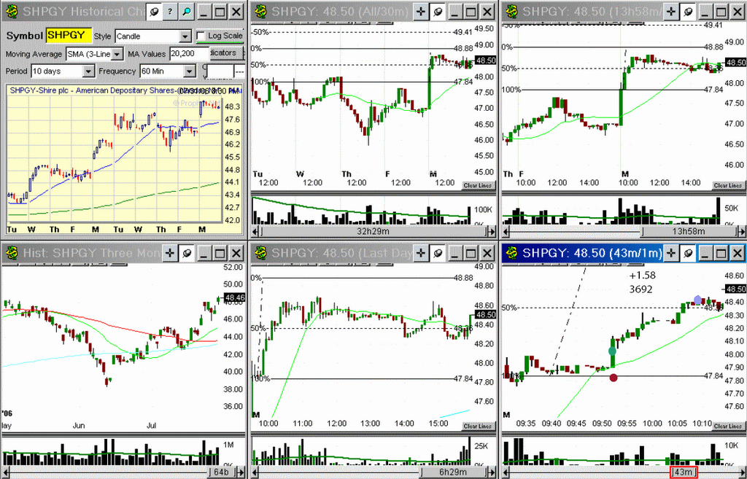Click left scroll arrow of 43m scrollbar
This screenshot has height=479, width=747.
click(506, 472)
